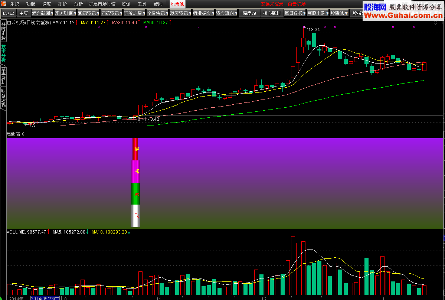Click the volume MA10: 160293.20 label

tap(109, 232)
